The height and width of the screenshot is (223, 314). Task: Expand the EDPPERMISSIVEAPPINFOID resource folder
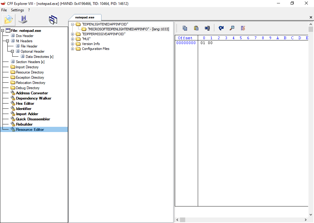click(72, 34)
